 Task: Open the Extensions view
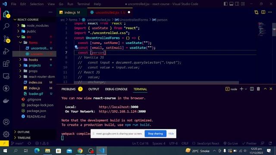click(x=6, y=64)
